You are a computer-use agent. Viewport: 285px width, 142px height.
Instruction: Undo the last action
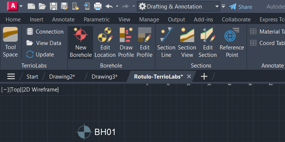[x=109, y=6]
